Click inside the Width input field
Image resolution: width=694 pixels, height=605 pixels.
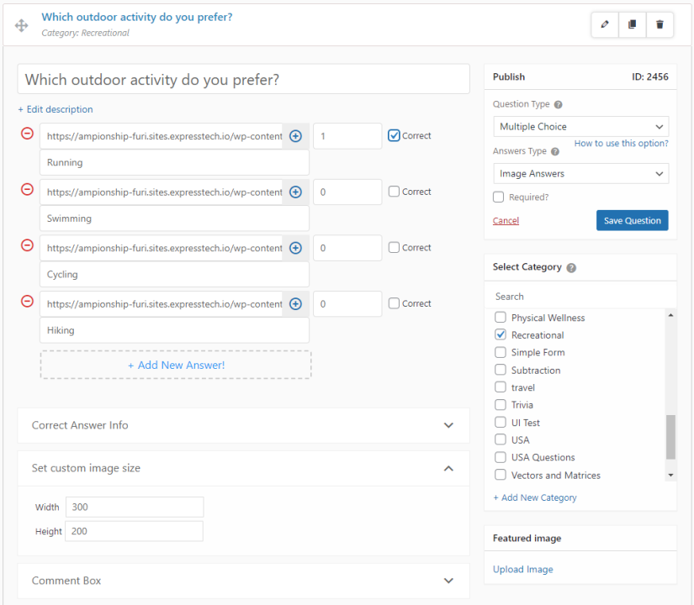[134, 507]
